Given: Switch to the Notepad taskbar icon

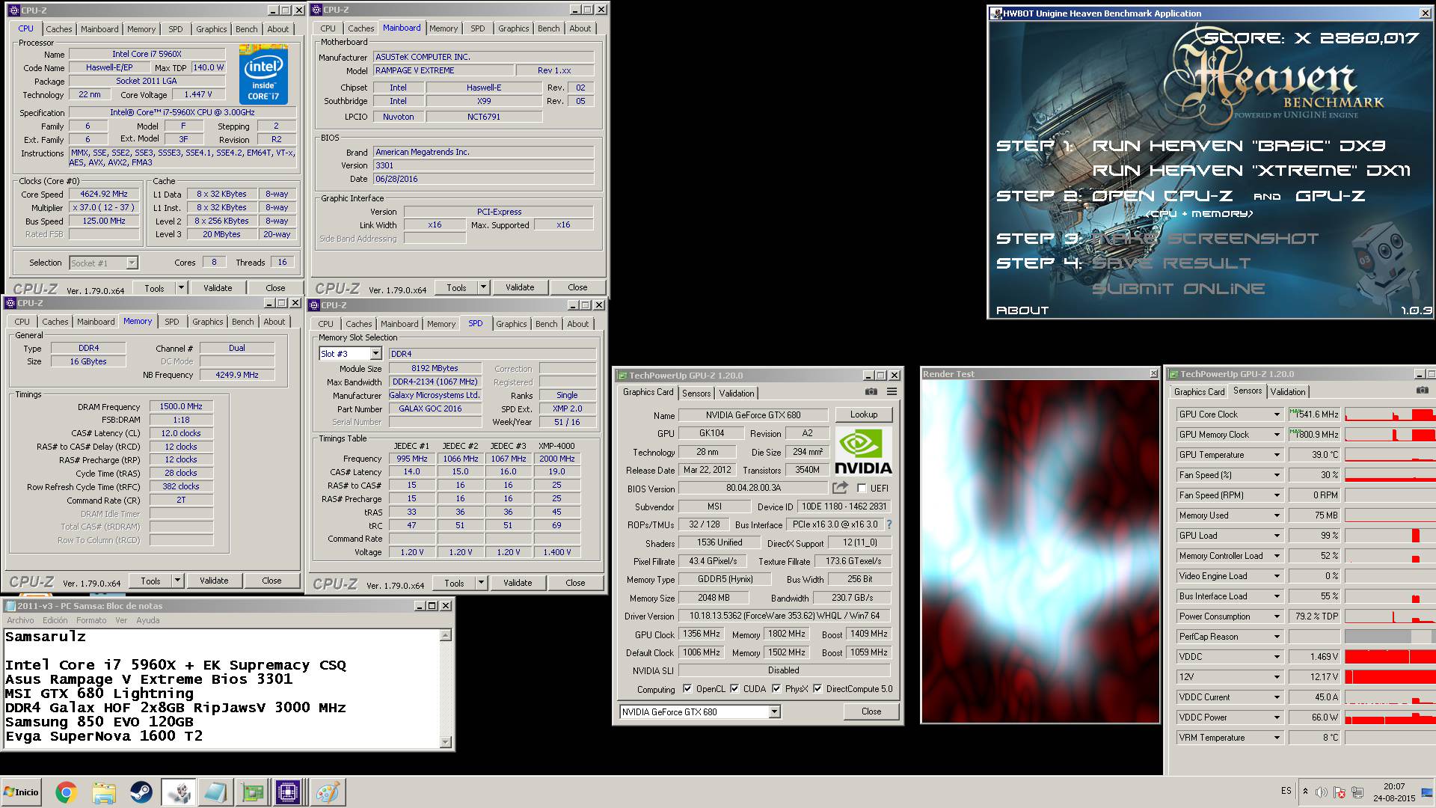Looking at the screenshot, I should point(215,792).
